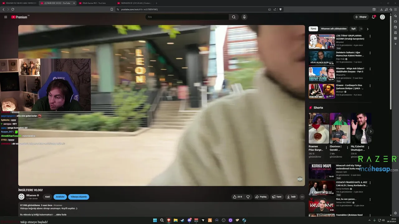Open browser downloads icon

click(x=381, y=9)
